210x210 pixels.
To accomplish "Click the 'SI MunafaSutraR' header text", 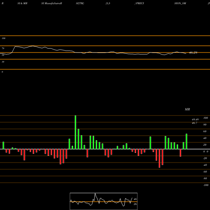I will pos(52,3).
